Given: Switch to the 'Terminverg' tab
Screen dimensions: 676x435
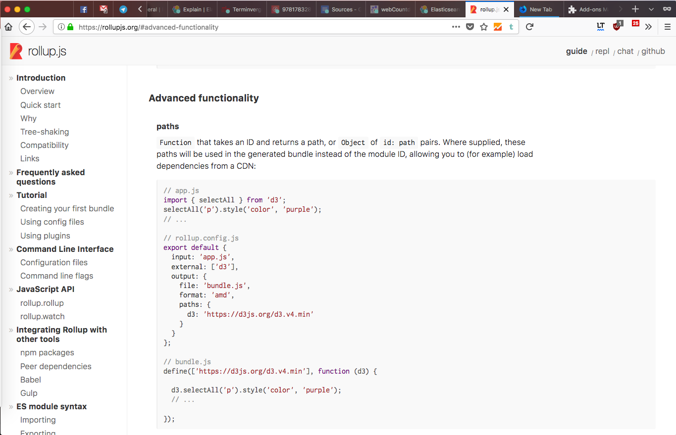Looking at the screenshot, I should point(242,9).
